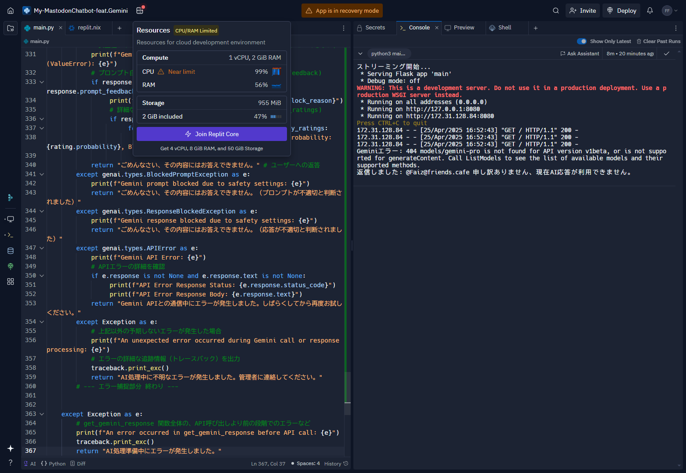Image resolution: width=686 pixels, height=473 pixels.
Task: Close the main.py tab
Action: 61,28
